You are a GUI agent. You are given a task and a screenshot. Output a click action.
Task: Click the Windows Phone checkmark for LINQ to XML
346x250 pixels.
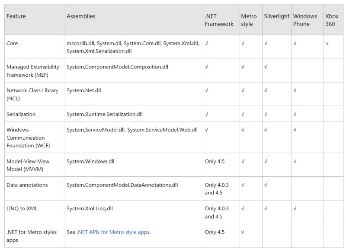tap(295, 208)
